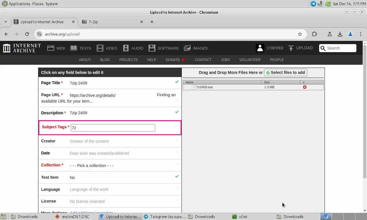Click the clock Sat Dec 14 5:11 PM
Image resolution: width=367 pixels, height=220 pixels.
[x=349, y=4]
